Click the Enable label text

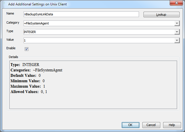point(11,48)
